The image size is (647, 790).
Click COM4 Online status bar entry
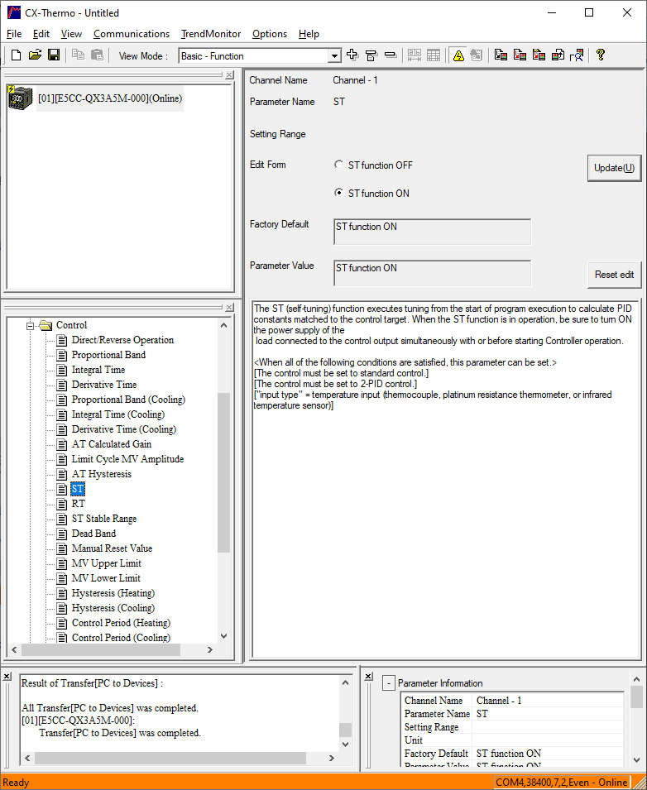click(561, 783)
